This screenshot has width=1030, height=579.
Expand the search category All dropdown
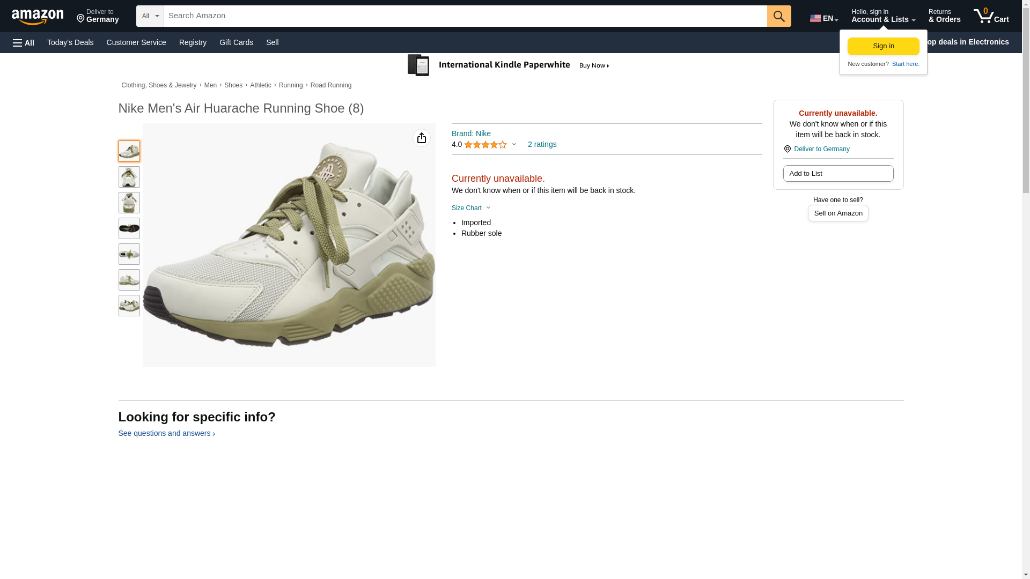[150, 16]
